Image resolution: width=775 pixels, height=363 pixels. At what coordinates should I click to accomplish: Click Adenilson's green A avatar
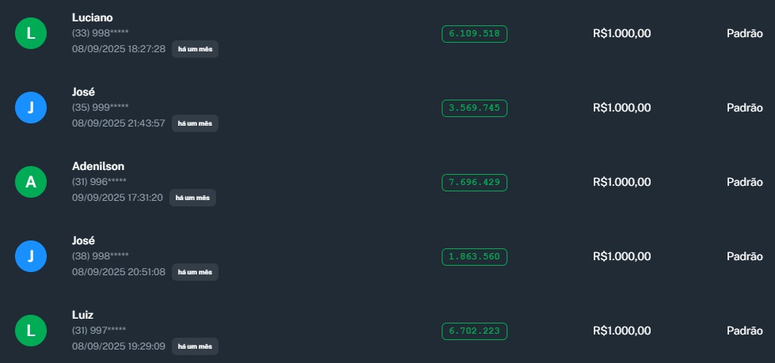pos(31,182)
